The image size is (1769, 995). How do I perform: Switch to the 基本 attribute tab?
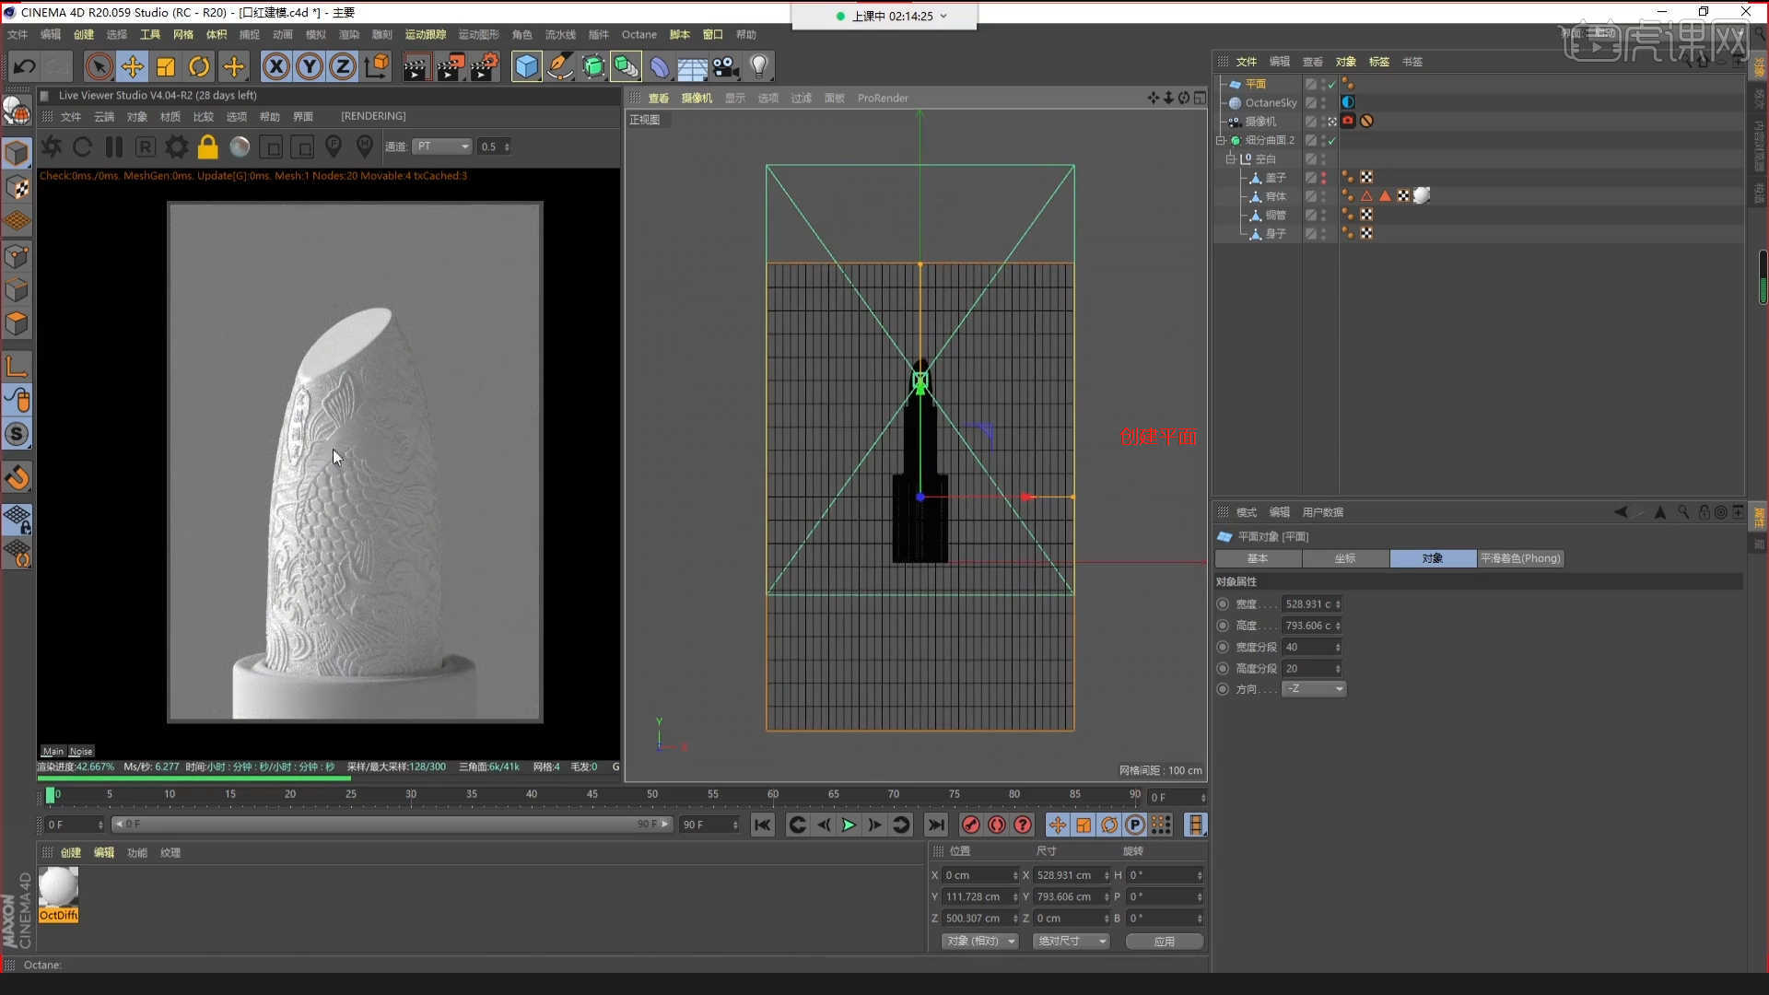[1258, 558]
